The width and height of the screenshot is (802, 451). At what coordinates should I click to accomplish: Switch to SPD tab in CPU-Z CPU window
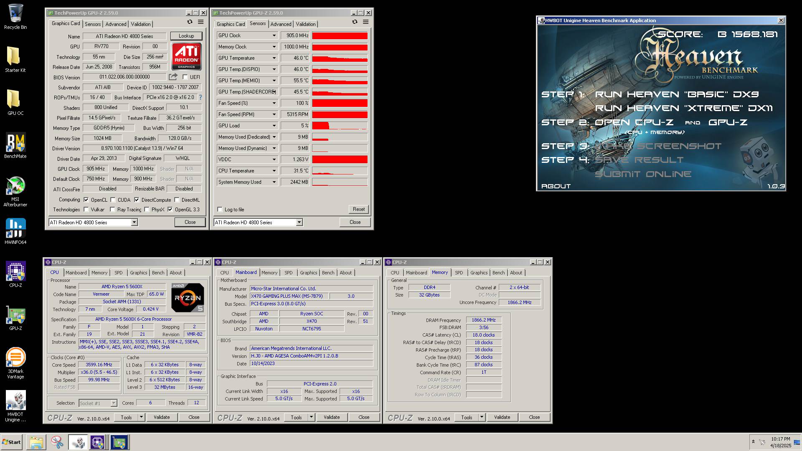(119, 273)
